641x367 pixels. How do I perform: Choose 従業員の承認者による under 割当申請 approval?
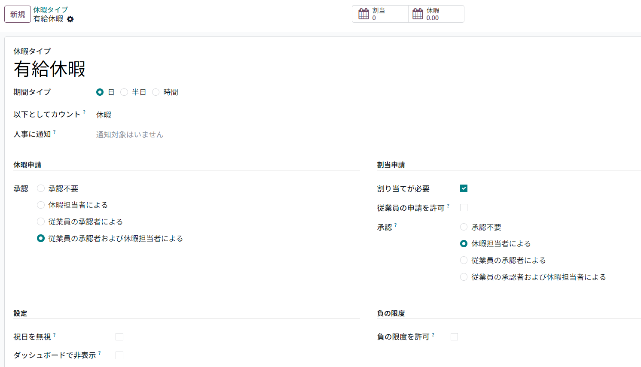click(x=464, y=260)
